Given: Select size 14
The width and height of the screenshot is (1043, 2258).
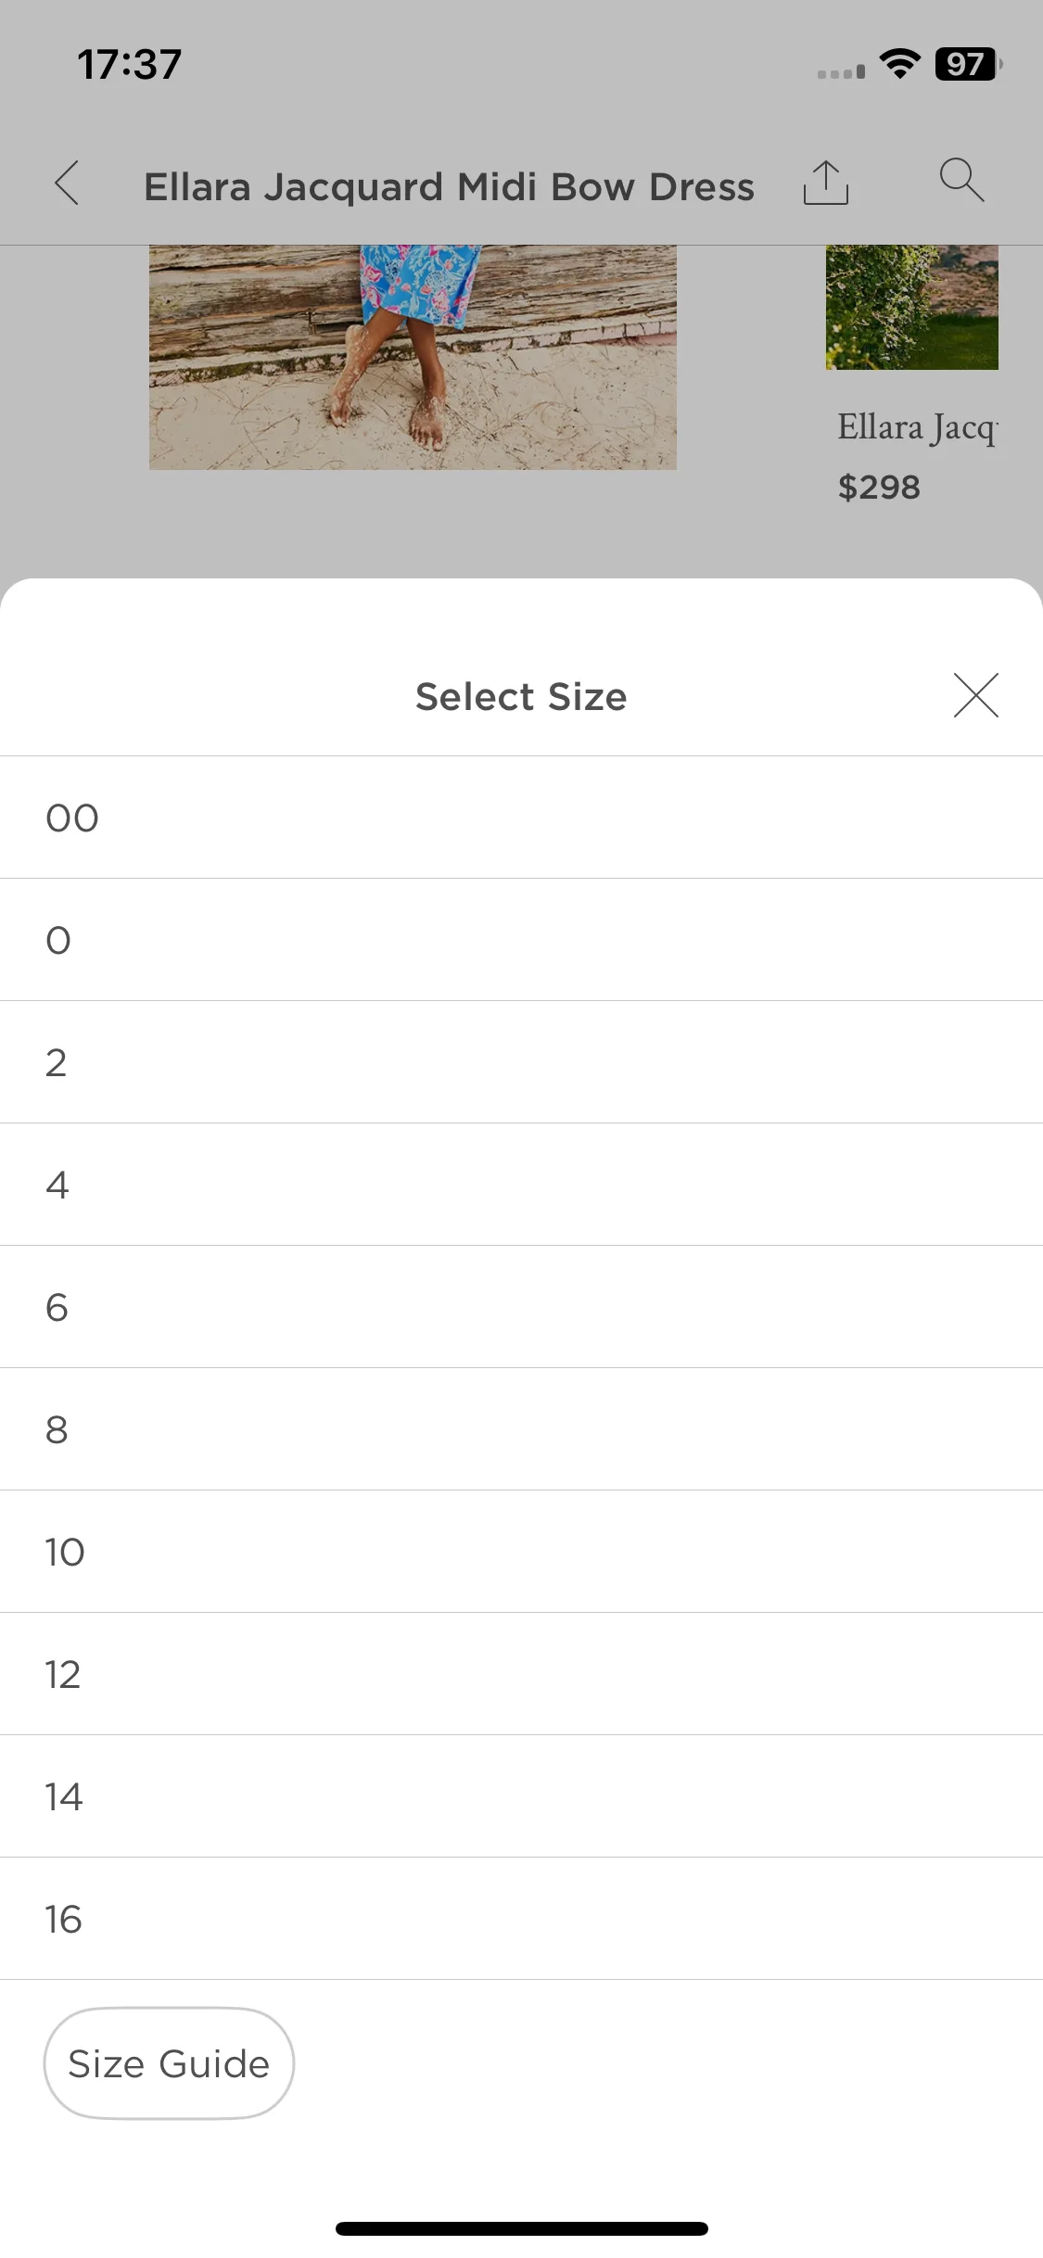Looking at the screenshot, I should [521, 1796].
